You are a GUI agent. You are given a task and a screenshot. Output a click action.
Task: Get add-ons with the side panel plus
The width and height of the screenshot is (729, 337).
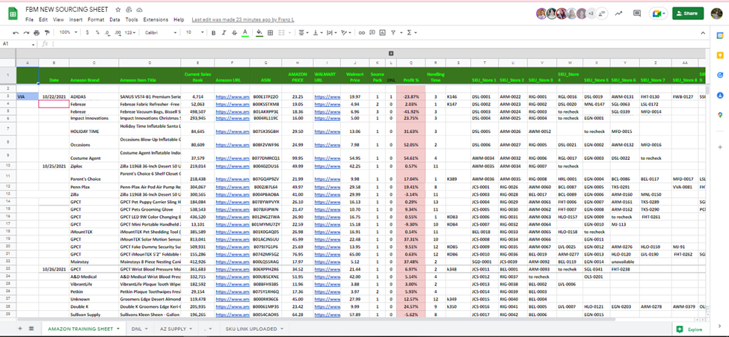coord(720,147)
